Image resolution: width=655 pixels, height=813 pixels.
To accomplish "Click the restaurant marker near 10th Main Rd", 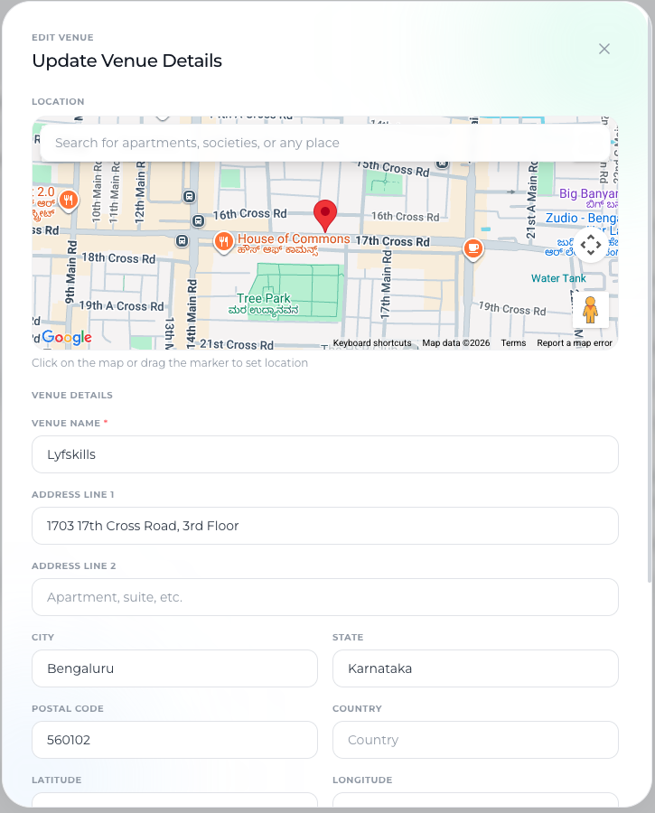I will point(69,200).
